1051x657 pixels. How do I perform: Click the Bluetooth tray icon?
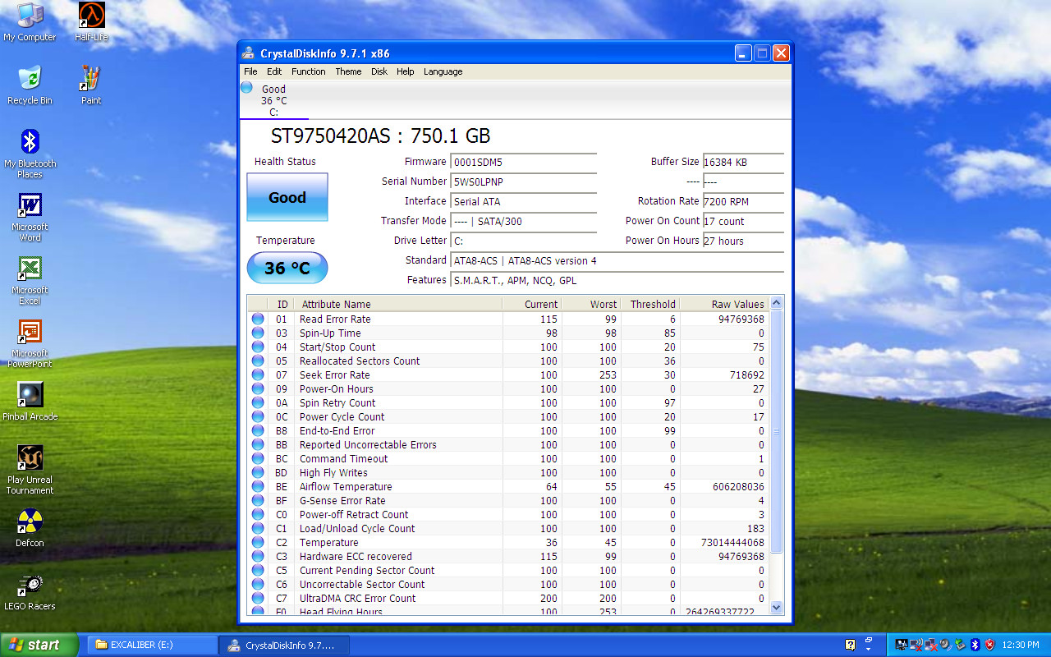975,645
